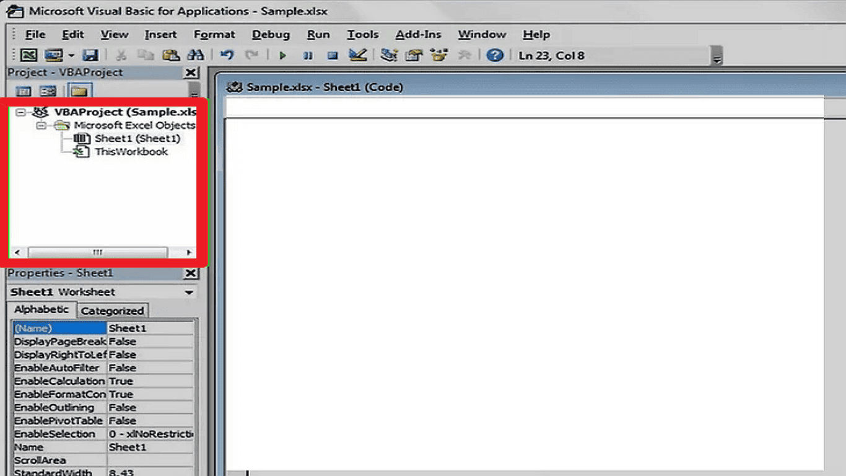Click the EnableAutoFilter False value
The height and width of the screenshot is (476, 846).
click(x=150, y=368)
